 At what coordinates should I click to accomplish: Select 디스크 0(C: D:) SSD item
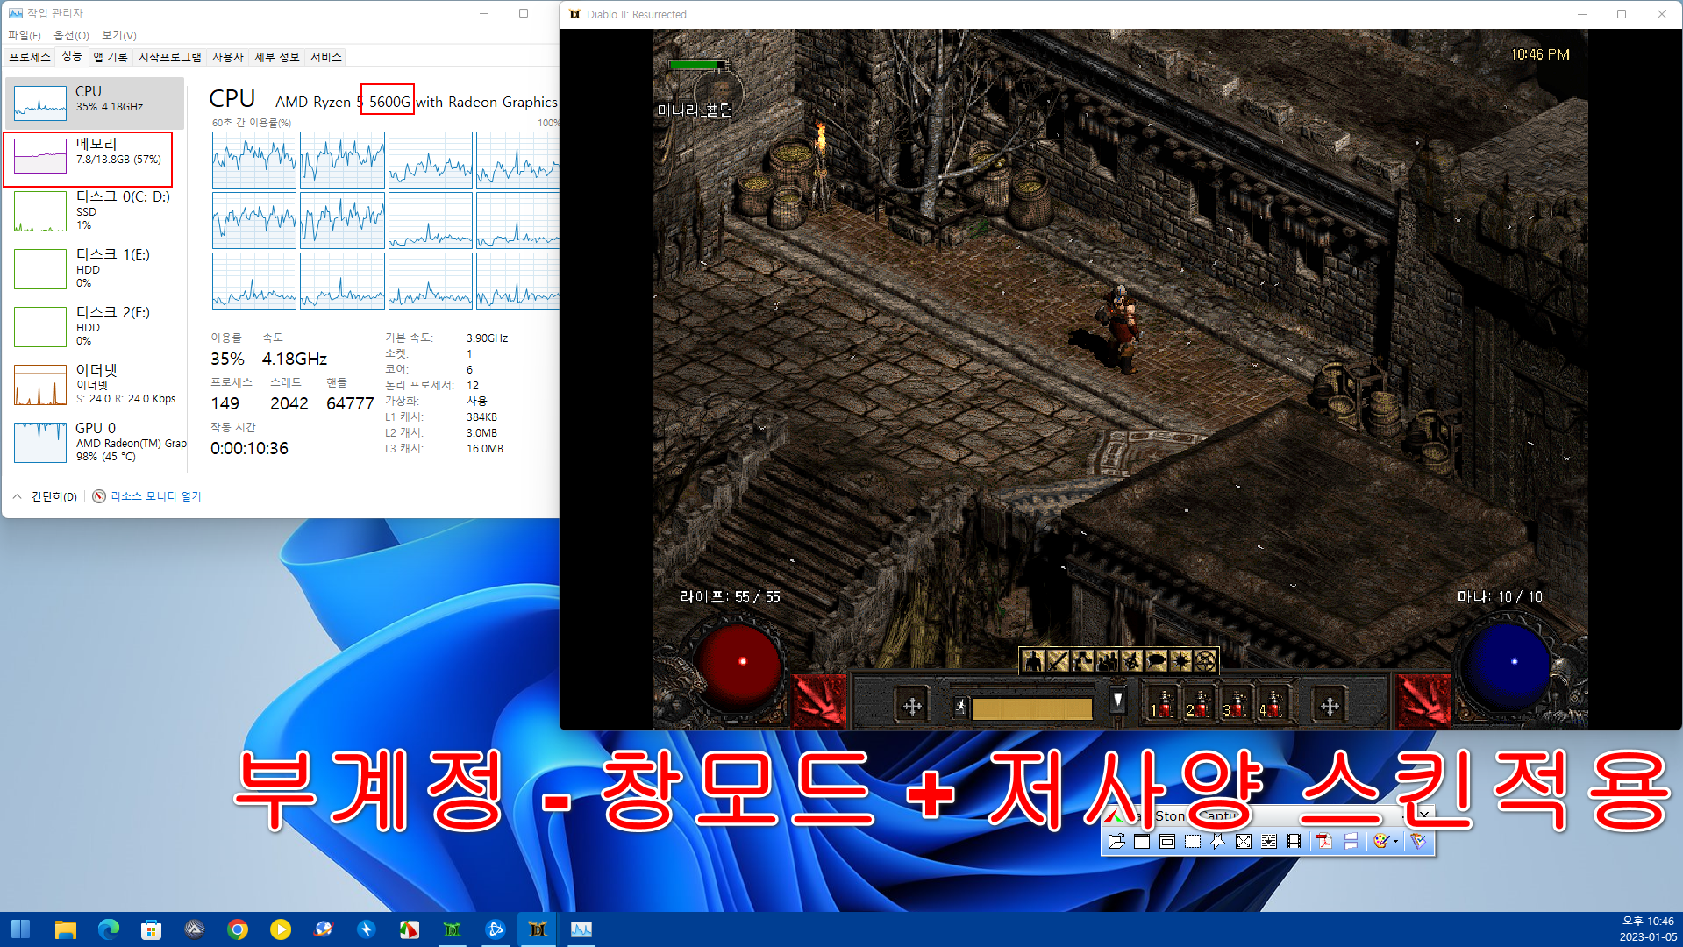point(95,211)
